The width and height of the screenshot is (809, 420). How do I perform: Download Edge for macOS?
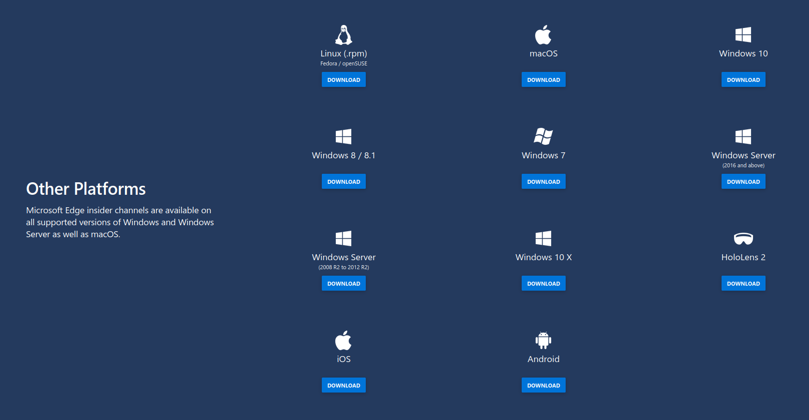[544, 79]
